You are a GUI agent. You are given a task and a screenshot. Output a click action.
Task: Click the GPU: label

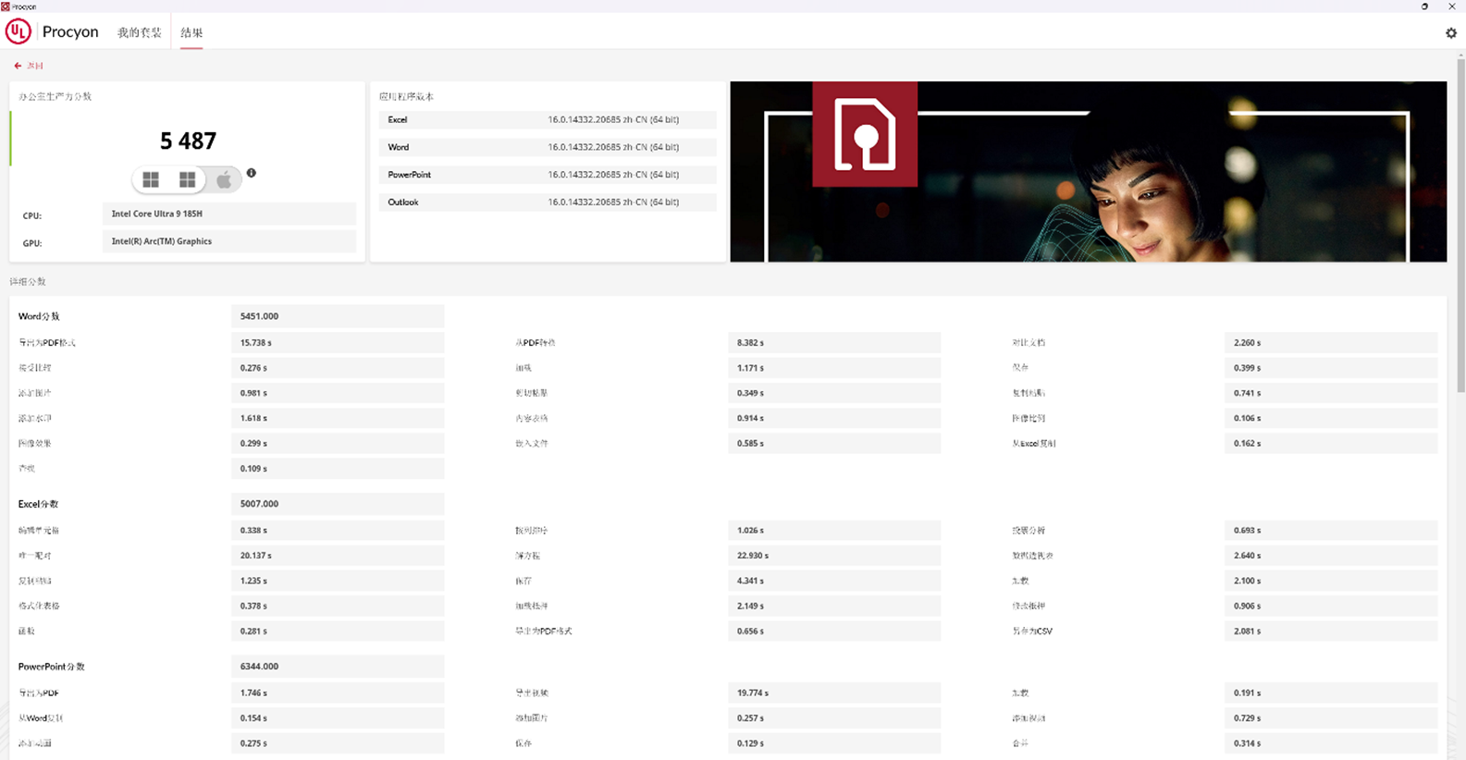pyautogui.click(x=32, y=243)
